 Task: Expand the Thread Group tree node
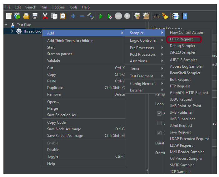pos(12,31)
